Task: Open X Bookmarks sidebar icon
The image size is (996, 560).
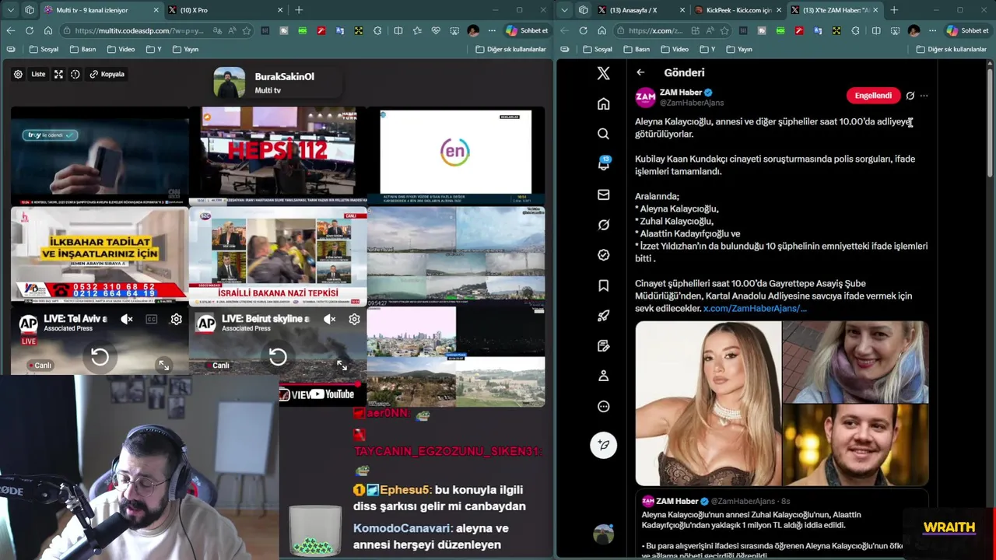Action: (x=603, y=285)
